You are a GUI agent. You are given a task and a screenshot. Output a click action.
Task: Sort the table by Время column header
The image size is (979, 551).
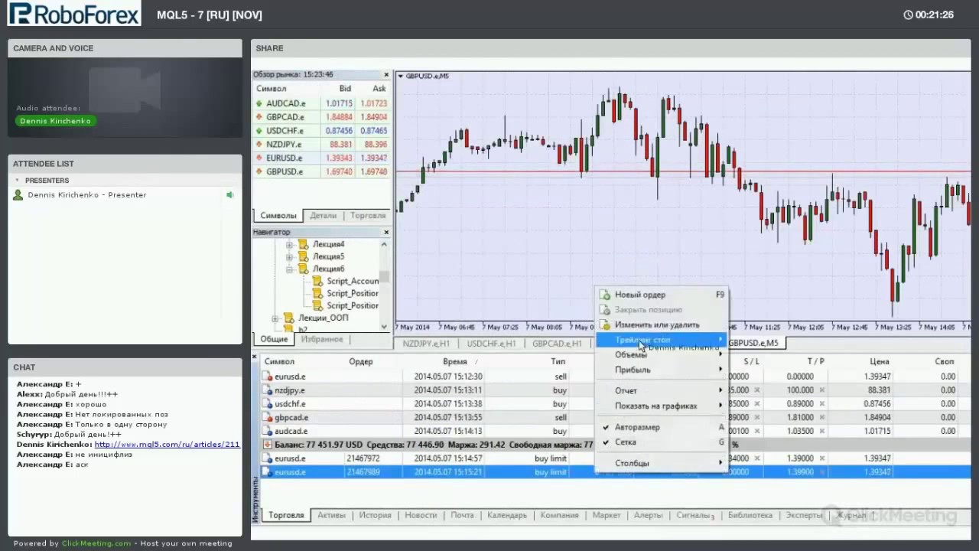pyautogui.click(x=454, y=361)
